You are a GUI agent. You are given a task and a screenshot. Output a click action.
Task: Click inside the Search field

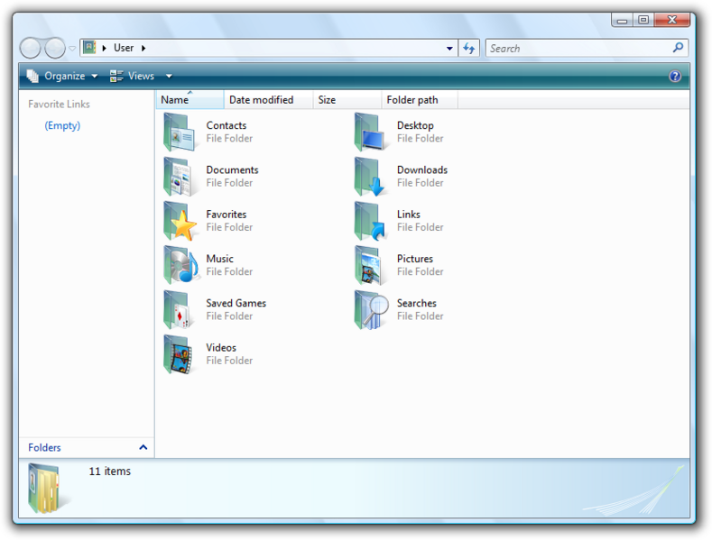(578, 49)
